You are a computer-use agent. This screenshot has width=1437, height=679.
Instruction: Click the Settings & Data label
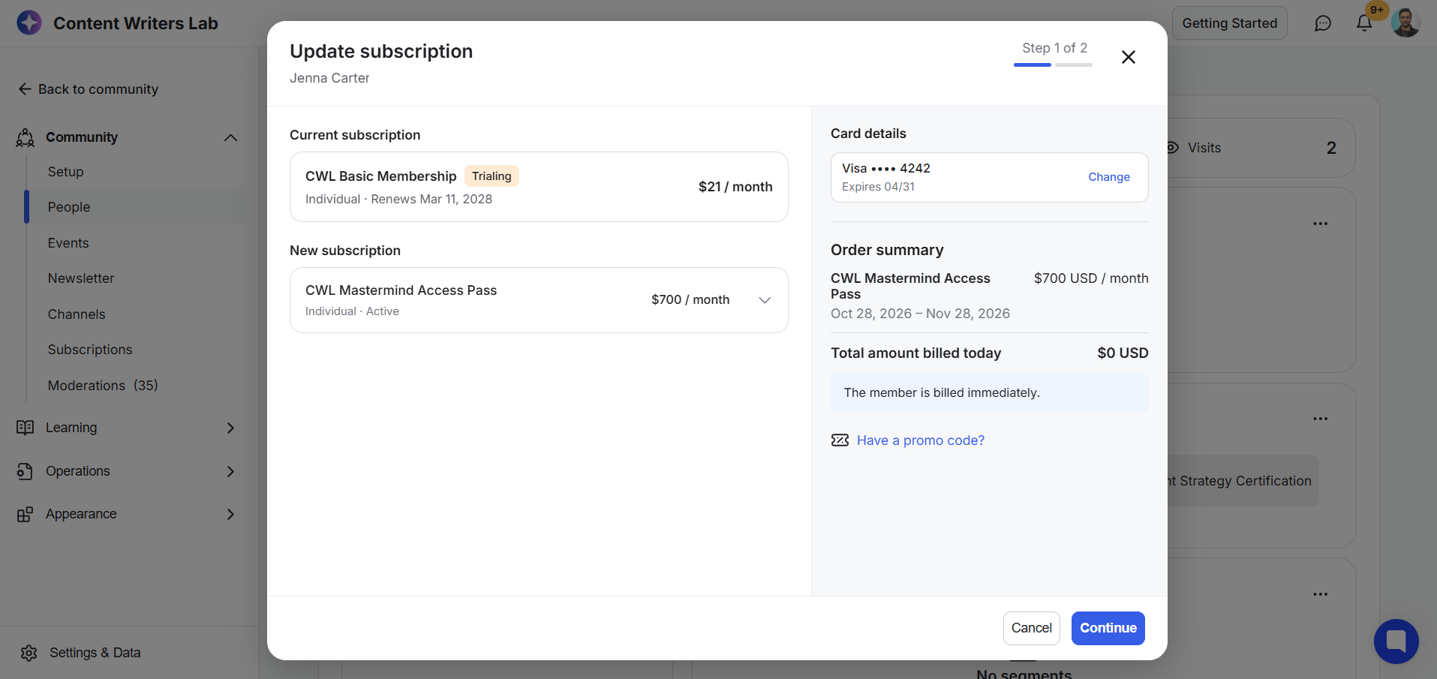[x=95, y=653]
